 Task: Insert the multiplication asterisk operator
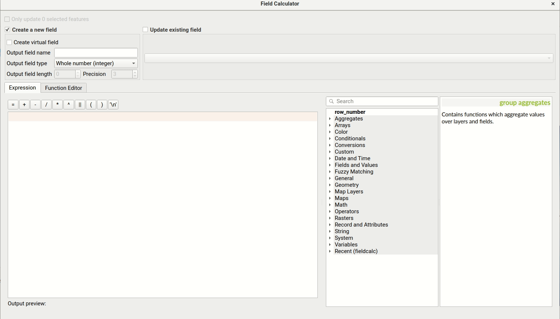point(58,105)
